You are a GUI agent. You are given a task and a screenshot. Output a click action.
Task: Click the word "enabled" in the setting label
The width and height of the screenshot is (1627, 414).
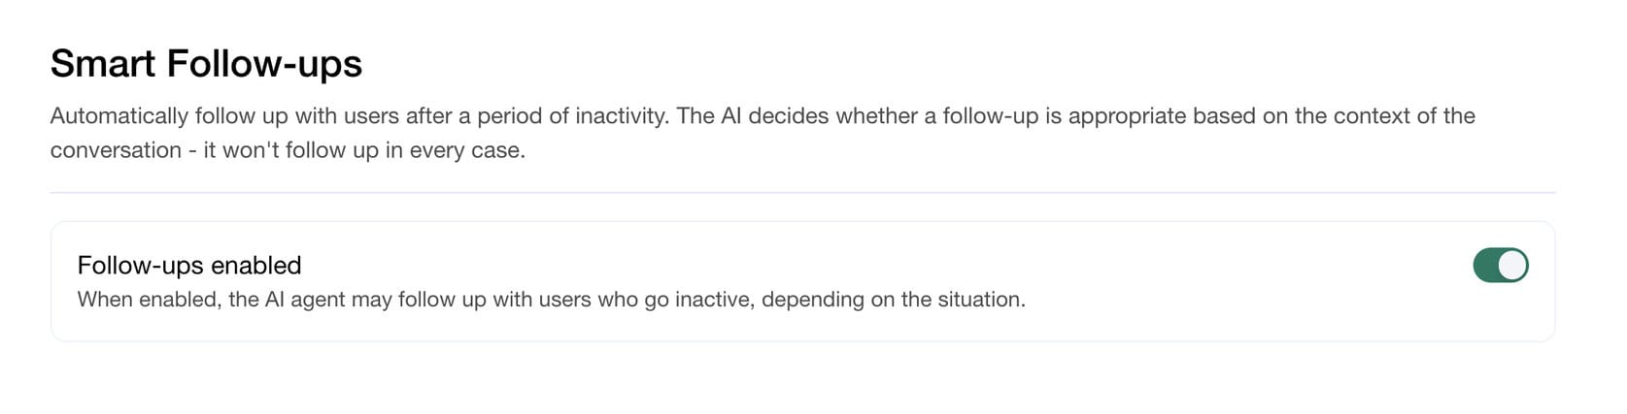(x=256, y=265)
